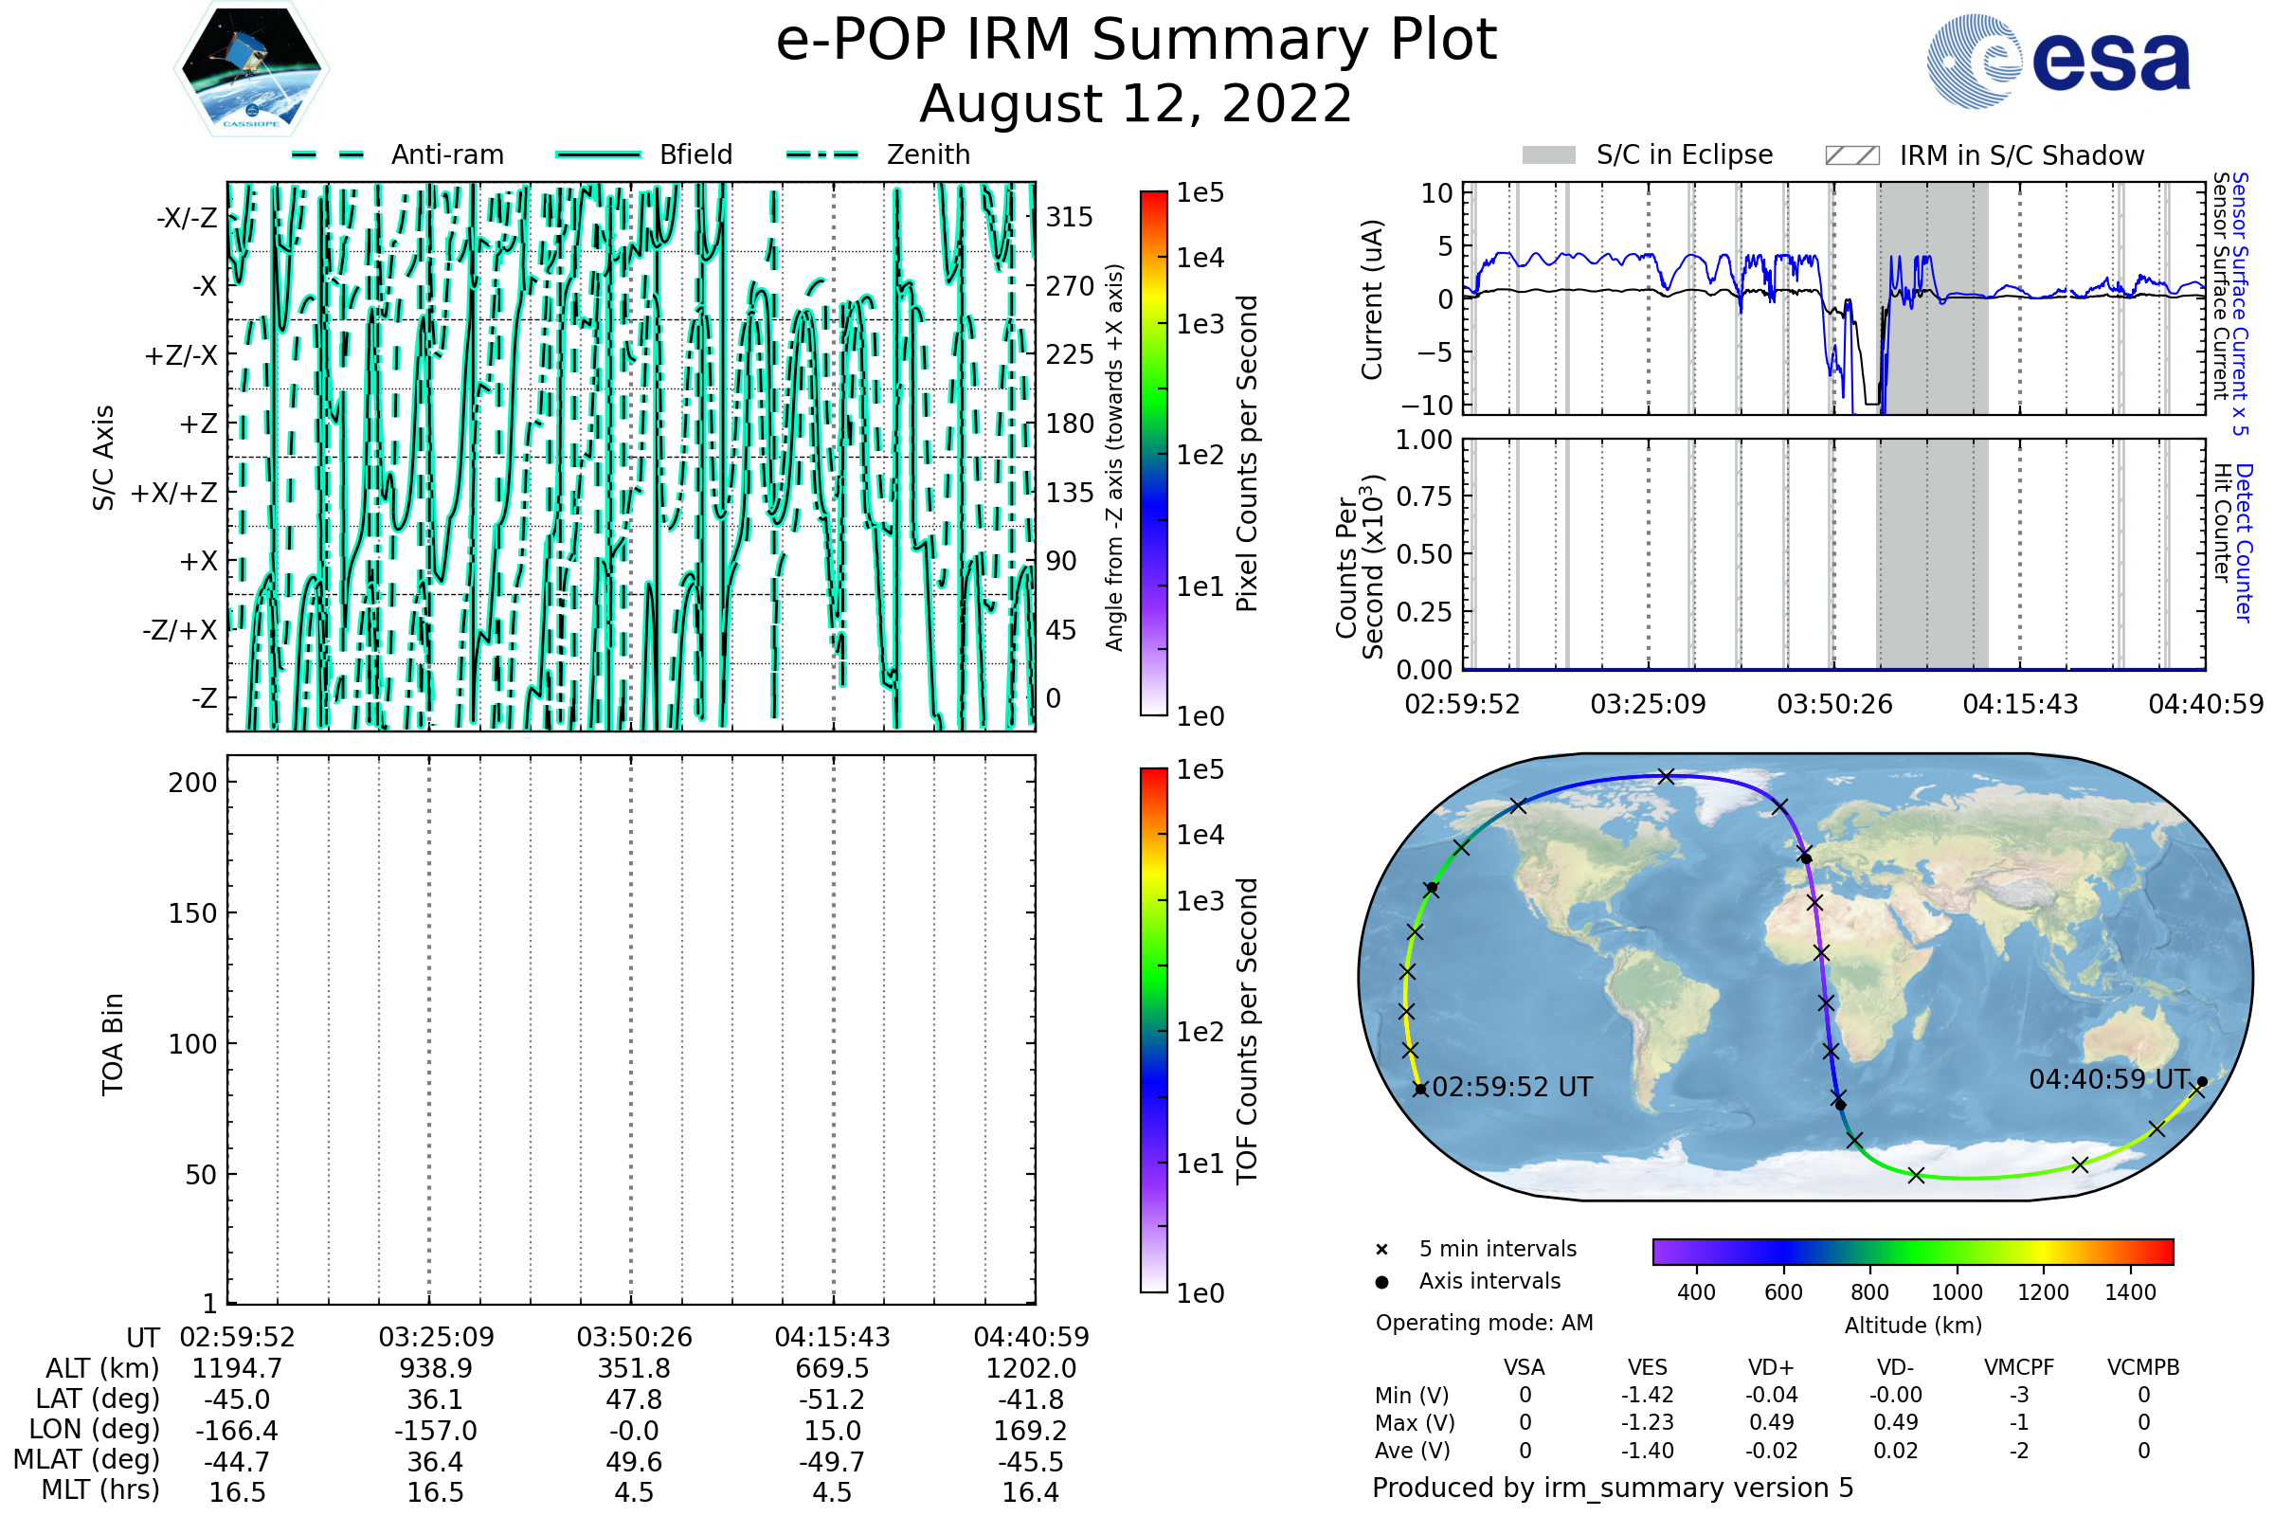Click the August 12, 2022 date heading
The height and width of the screenshot is (1516, 2274).
point(1136,104)
